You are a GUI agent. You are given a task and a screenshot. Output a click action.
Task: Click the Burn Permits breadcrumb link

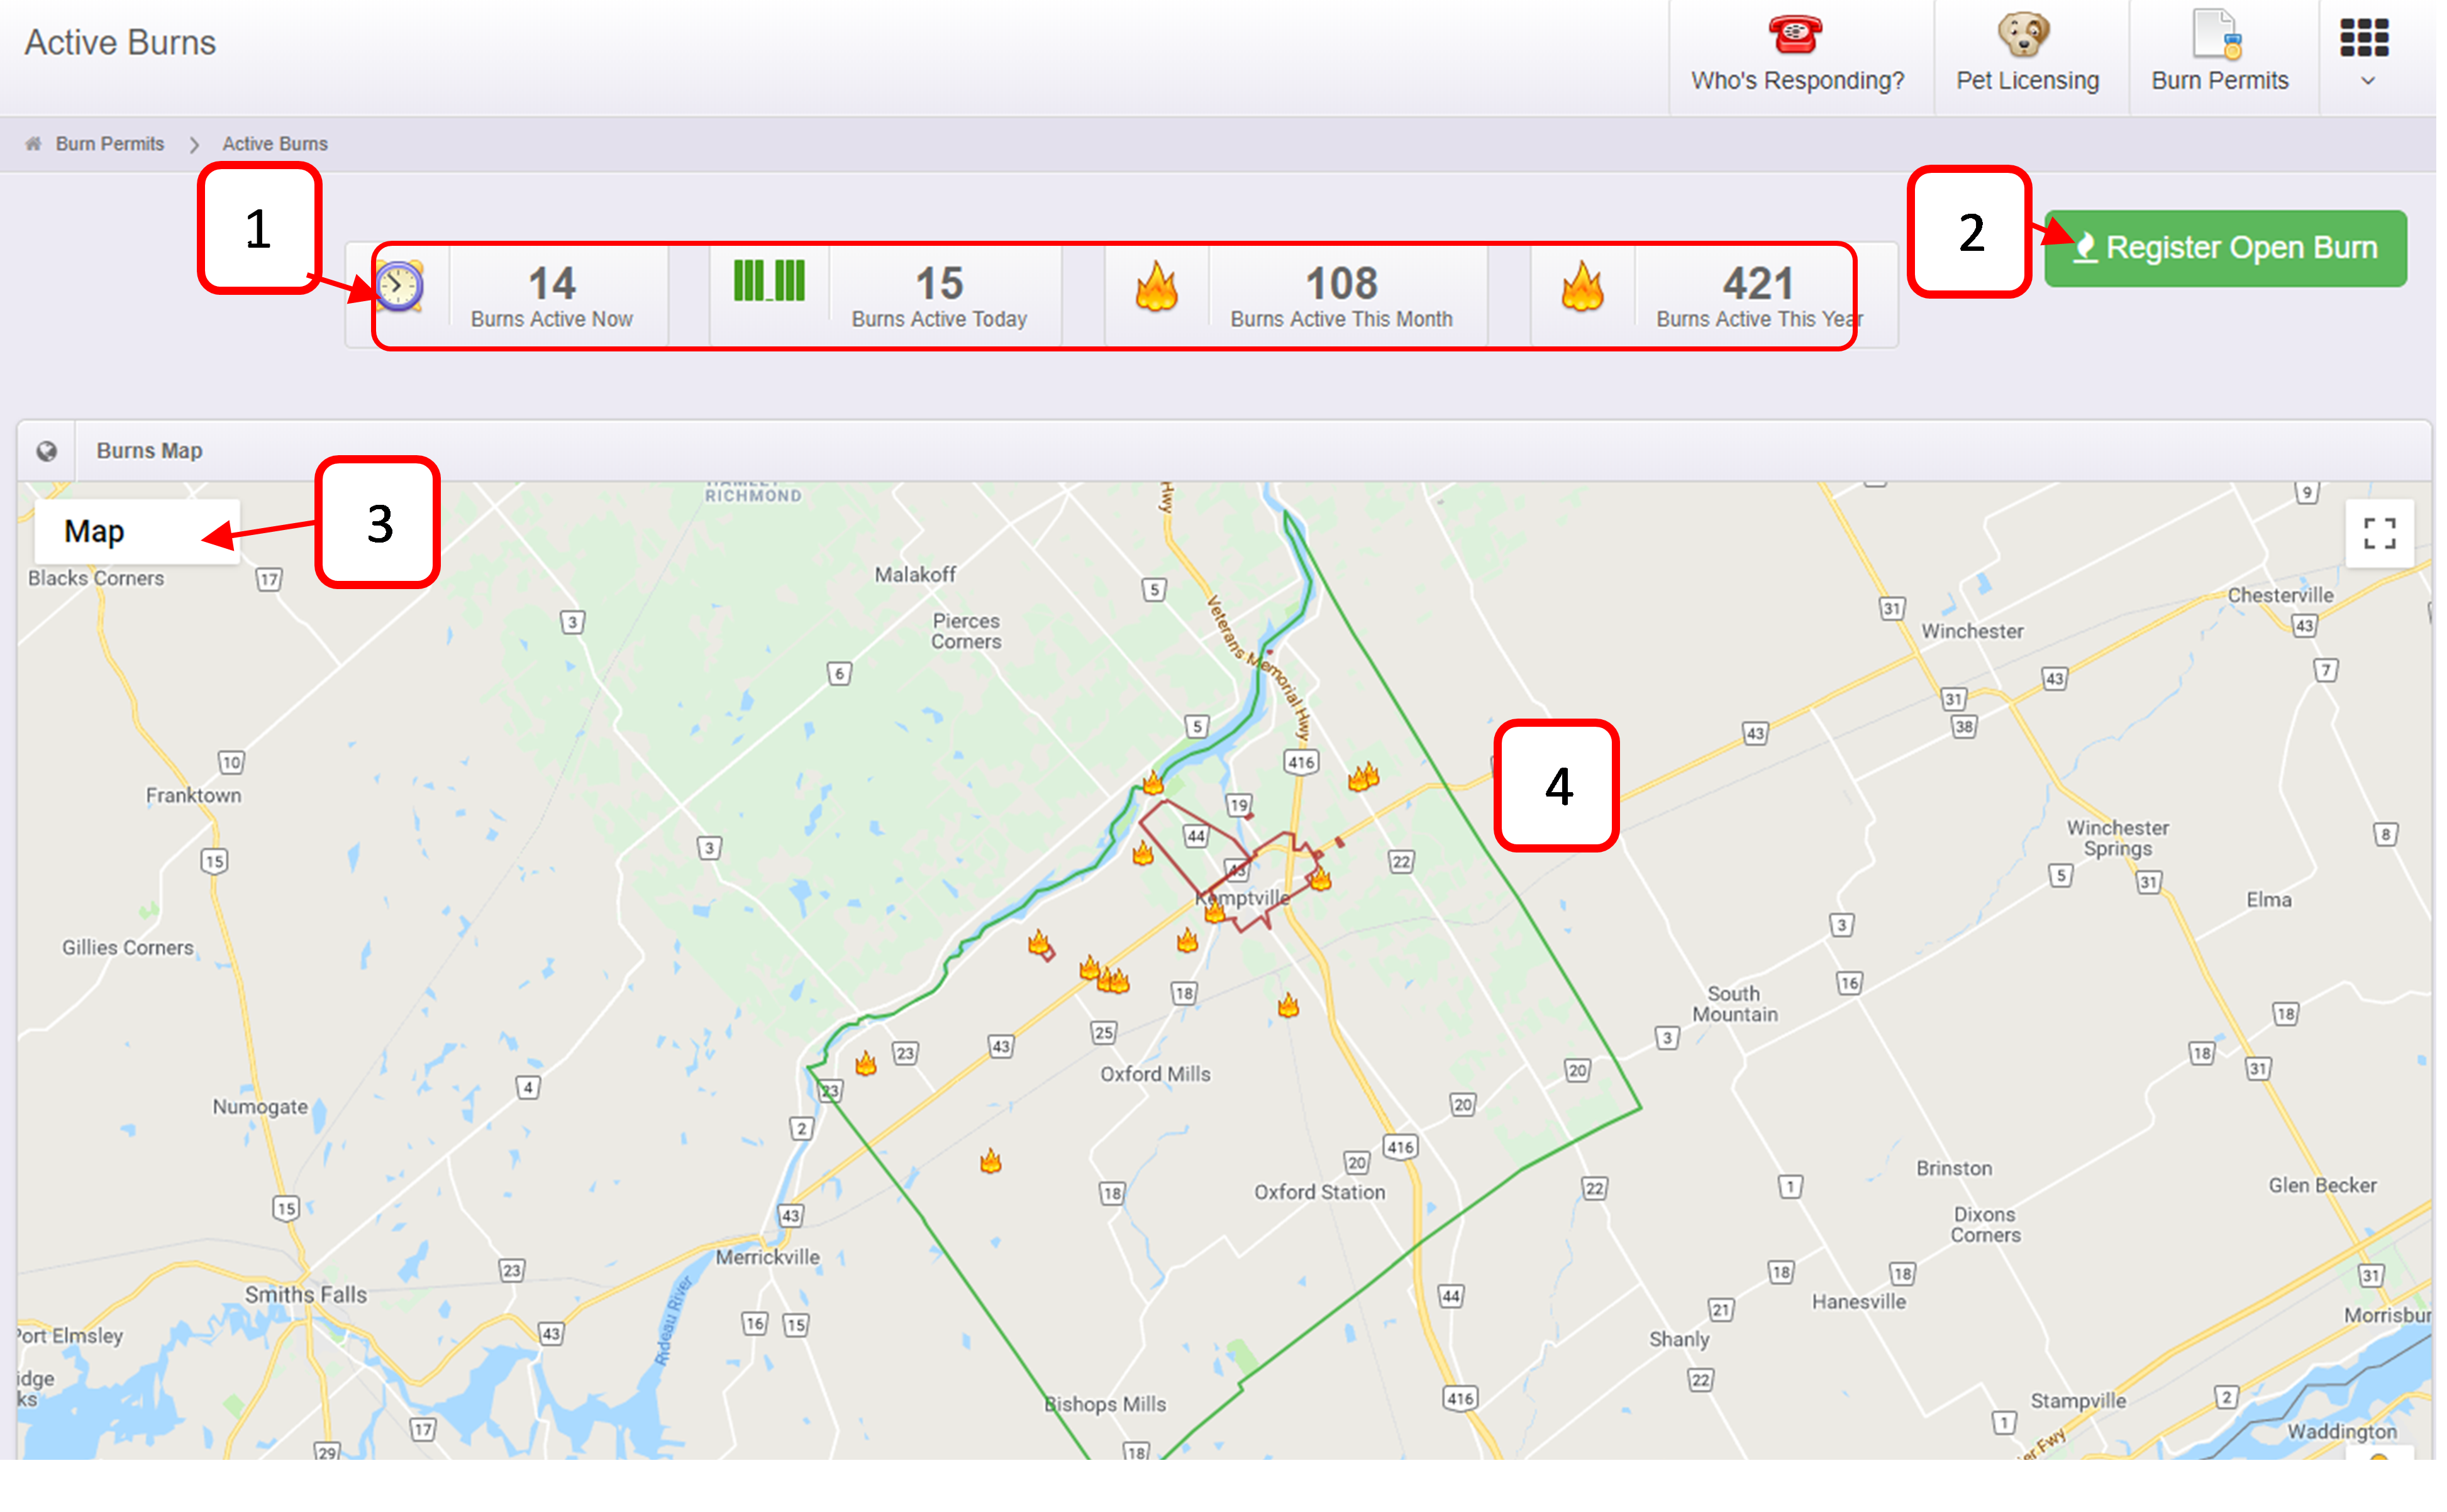click(x=109, y=144)
